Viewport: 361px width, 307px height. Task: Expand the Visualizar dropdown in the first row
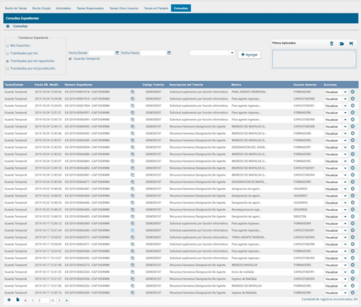coord(345,92)
